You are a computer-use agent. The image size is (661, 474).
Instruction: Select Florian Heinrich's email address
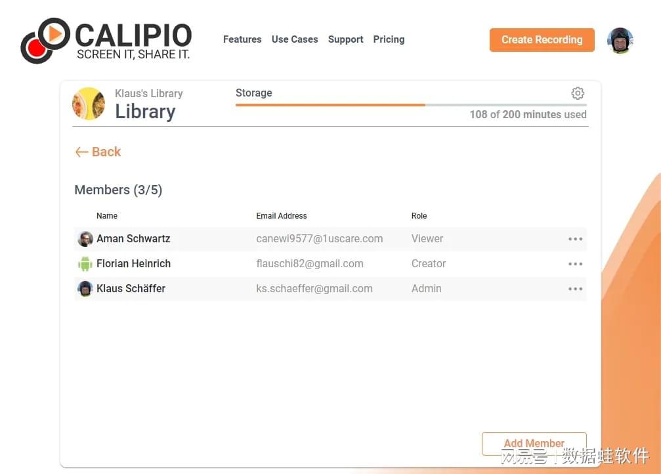(310, 264)
